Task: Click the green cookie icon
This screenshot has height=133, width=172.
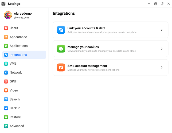Action: coord(61,49)
